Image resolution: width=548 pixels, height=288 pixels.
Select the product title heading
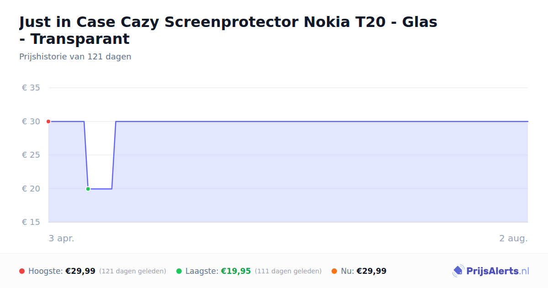[228, 30]
